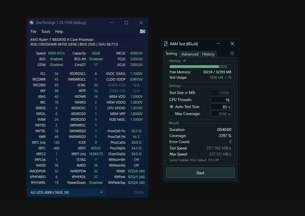
Task: Click the Max Coverage percent field
Action: pos(221,114)
